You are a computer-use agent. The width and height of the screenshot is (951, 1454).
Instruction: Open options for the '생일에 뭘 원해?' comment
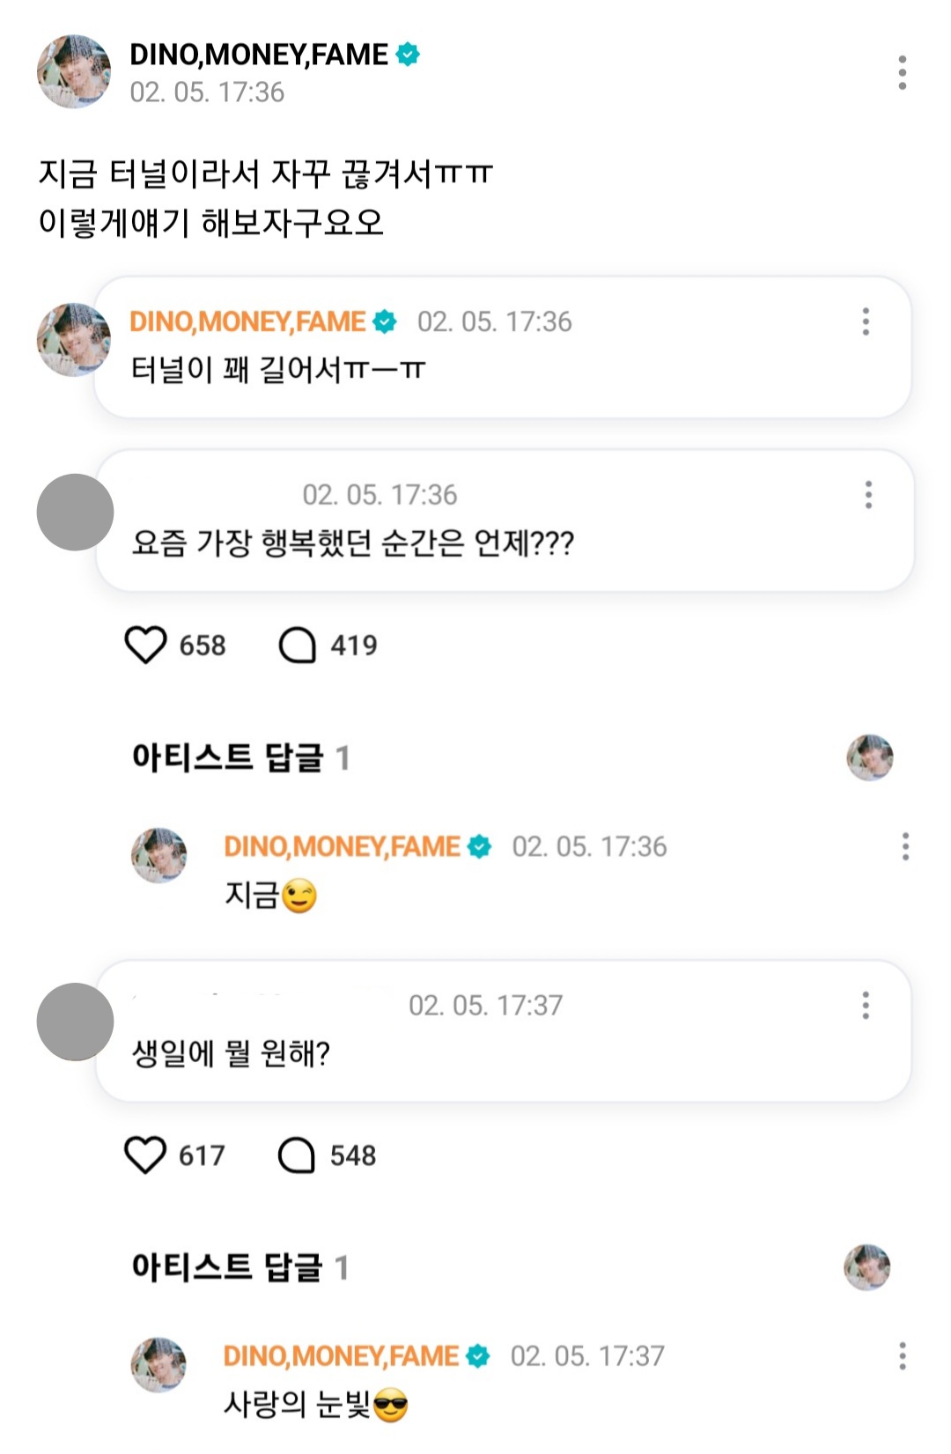coord(866,1005)
